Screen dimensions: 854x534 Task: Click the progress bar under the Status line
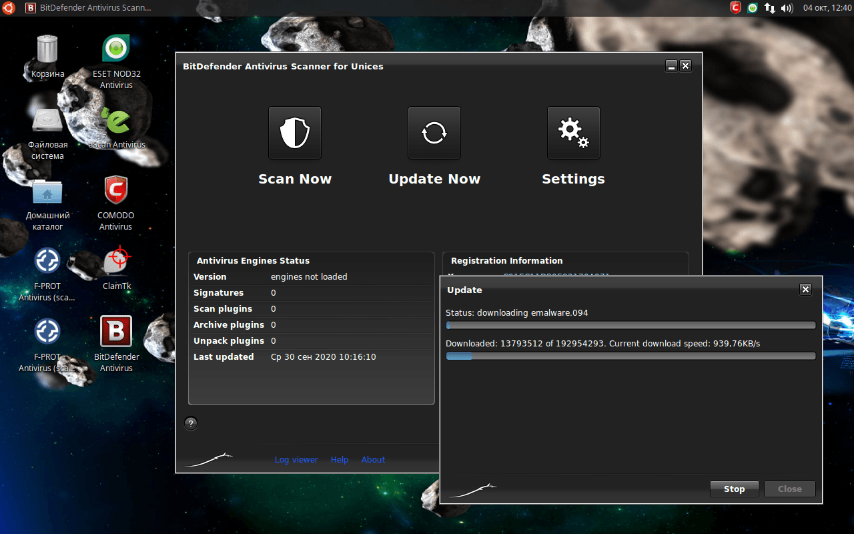pyautogui.click(x=630, y=325)
